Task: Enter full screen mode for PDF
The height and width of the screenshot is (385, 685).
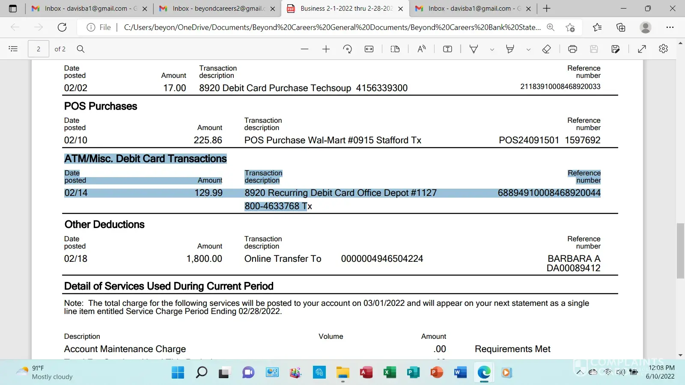Action: [x=642, y=49]
